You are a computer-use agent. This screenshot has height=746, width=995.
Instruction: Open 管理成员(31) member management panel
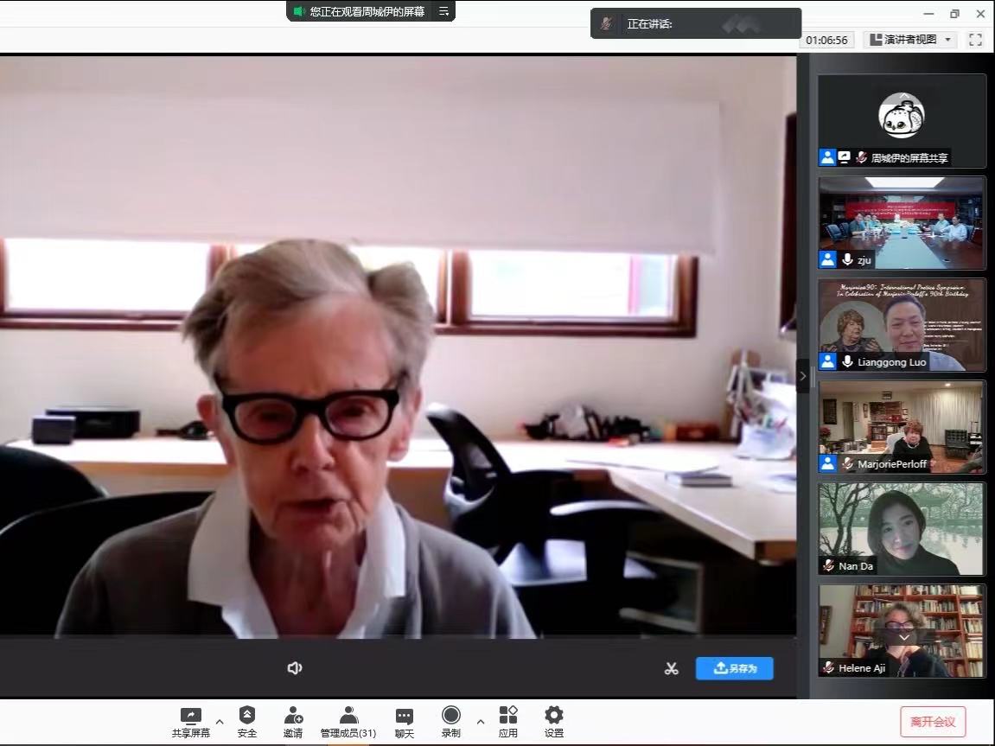(x=348, y=716)
